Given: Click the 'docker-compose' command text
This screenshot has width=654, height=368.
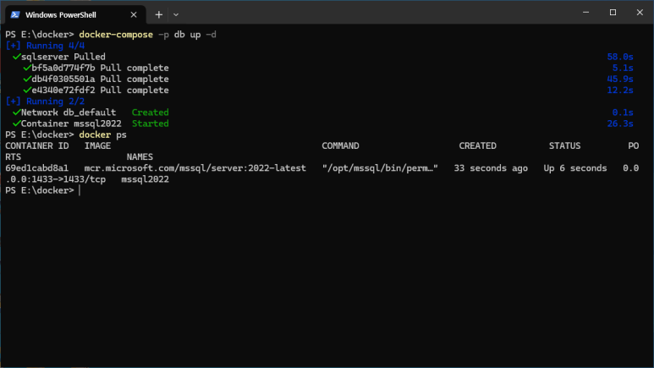Looking at the screenshot, I should (x=116, y=34).
